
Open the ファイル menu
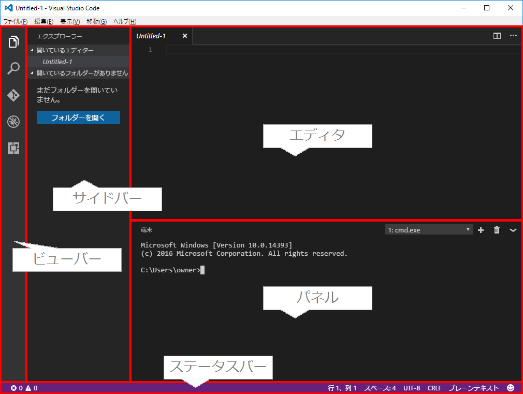pyautogui.click(x=16, y=21)
